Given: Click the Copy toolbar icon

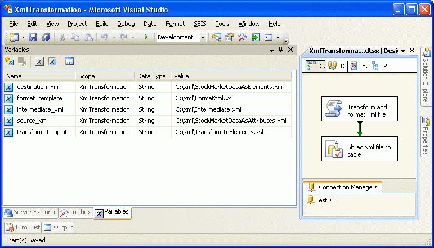Looking at the screenshot, I should 75,37.
